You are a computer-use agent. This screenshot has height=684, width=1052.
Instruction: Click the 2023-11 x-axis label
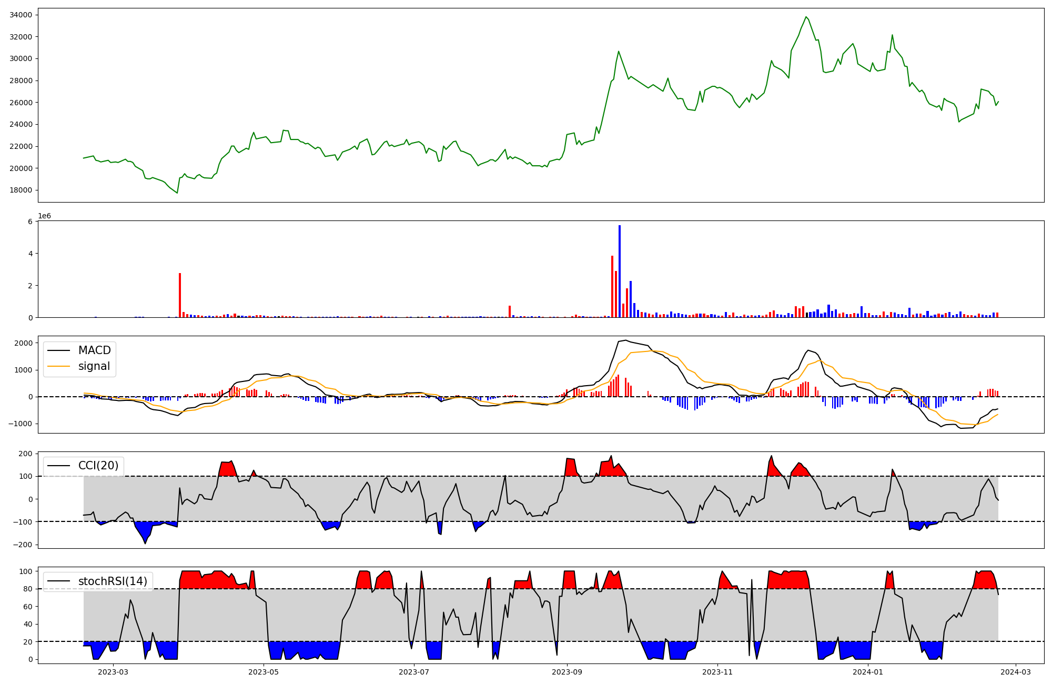click(717, 672)
